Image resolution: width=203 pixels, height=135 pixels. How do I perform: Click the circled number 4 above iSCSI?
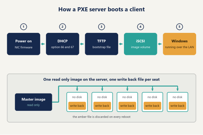click(141, 27)
